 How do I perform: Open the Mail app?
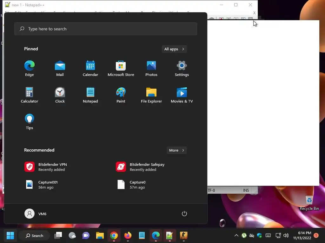(60, 69)
